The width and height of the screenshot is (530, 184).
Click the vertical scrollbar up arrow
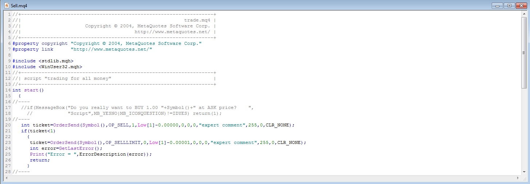pos(524,14)
